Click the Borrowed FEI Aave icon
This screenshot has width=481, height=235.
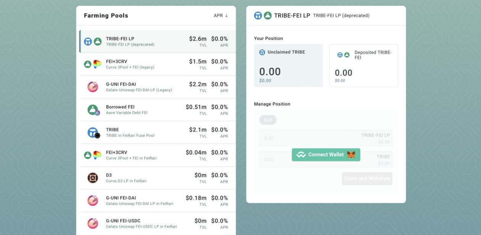pos(93,110)
